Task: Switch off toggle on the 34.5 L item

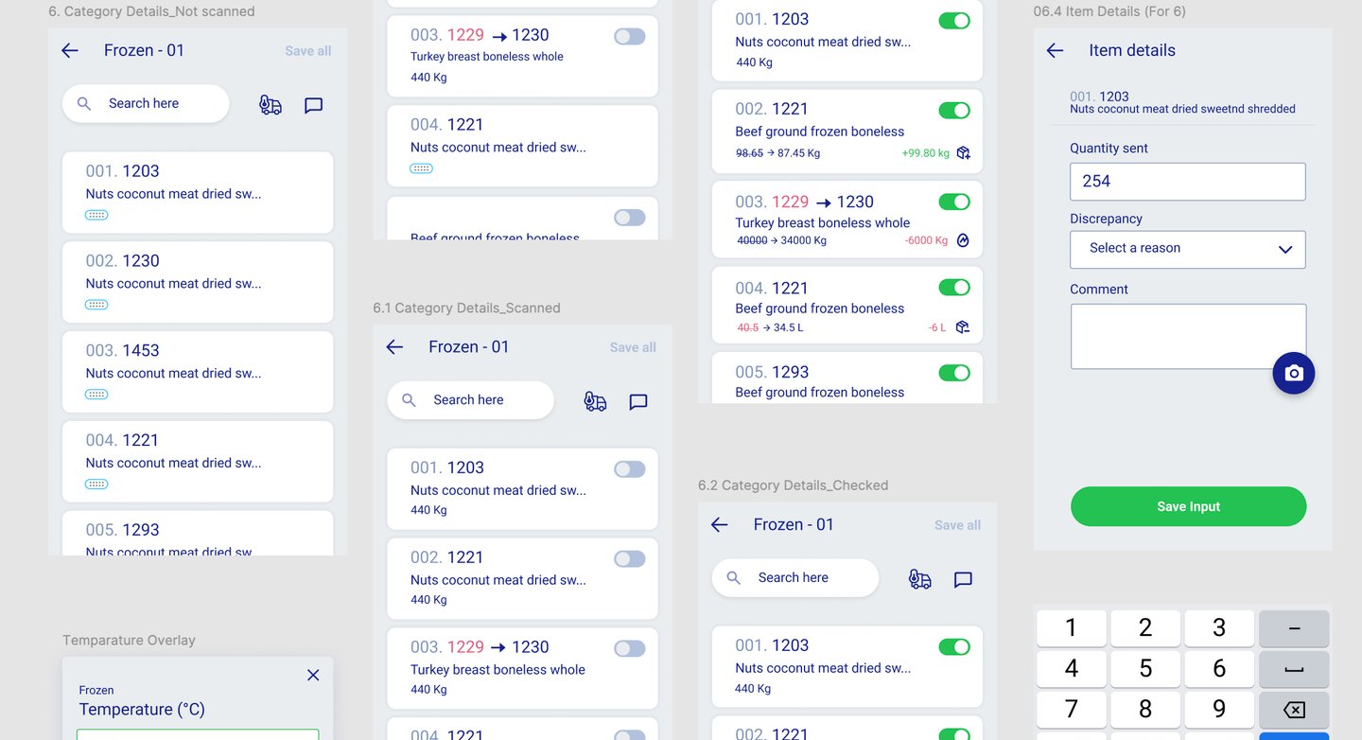Action: (x=953, y=287)
